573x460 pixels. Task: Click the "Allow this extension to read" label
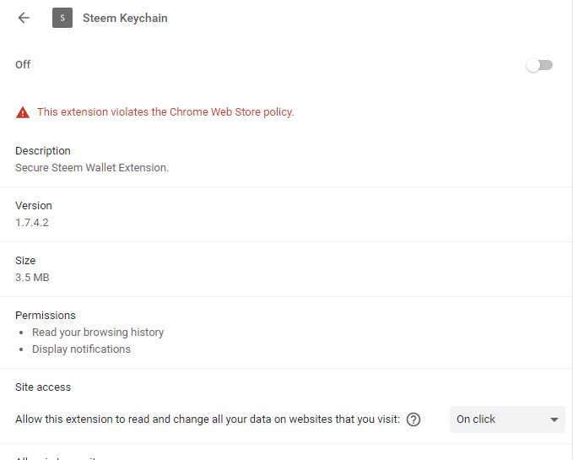point(208,419)
